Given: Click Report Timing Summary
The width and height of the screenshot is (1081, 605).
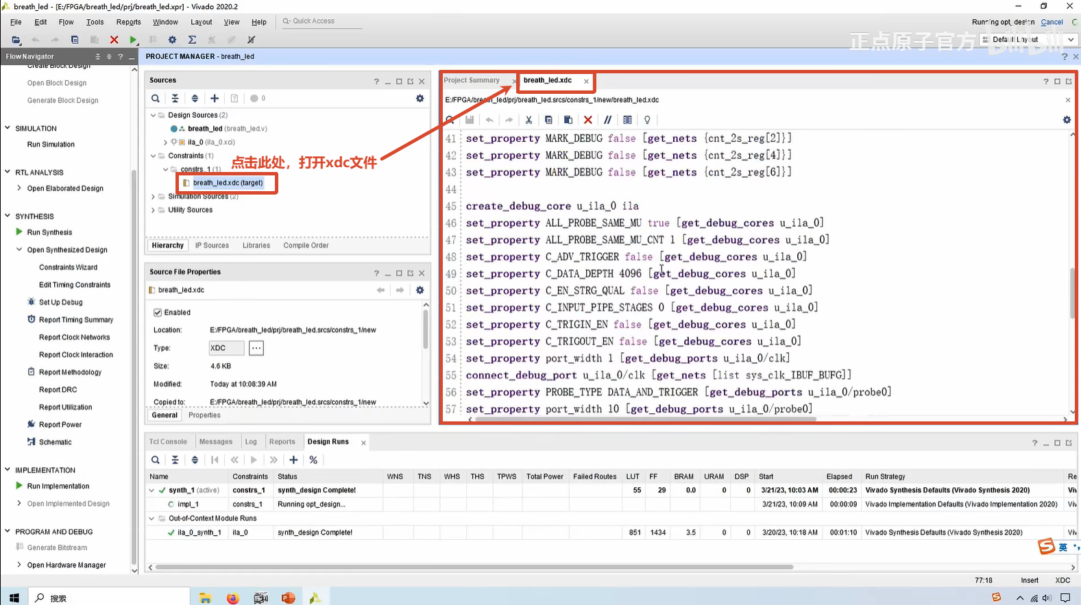Looking at the screenshot, I should 76,320.
